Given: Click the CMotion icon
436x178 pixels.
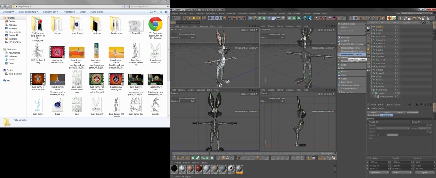Looking at the screenshot, I should click(339, 40).
